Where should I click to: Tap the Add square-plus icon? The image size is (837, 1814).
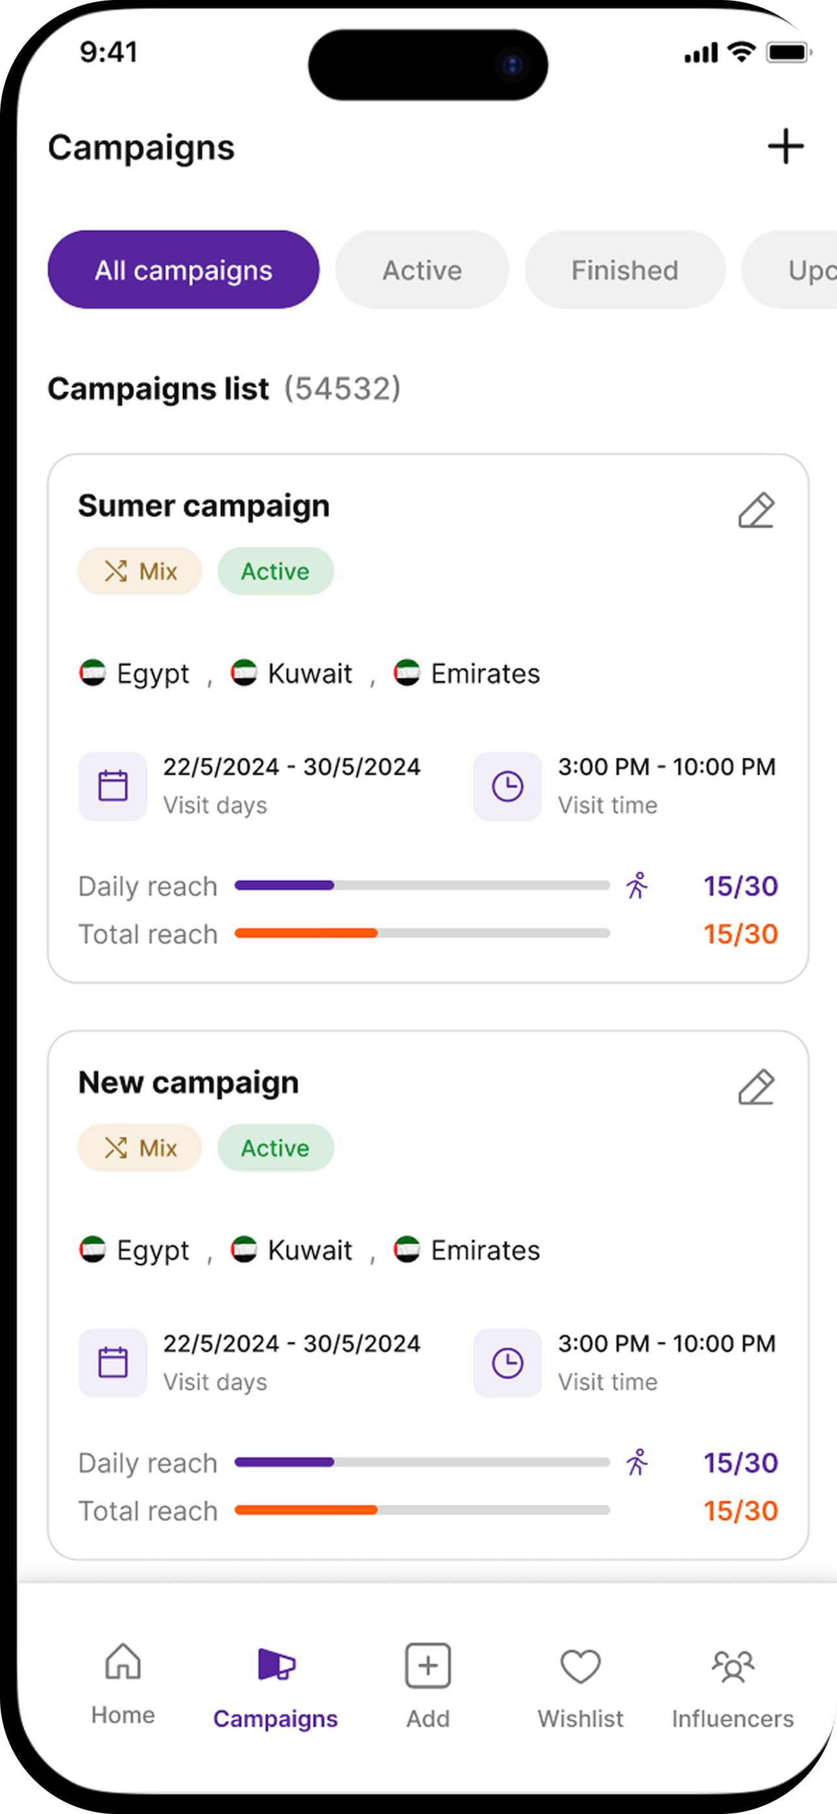click(x=428, y=1666)
